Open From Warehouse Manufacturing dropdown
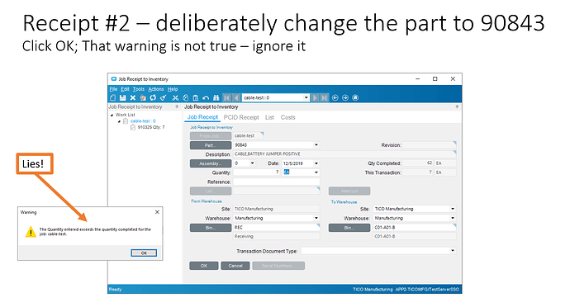Image resolution: width=570 pixels, height=307 pixels. (316, 219)
